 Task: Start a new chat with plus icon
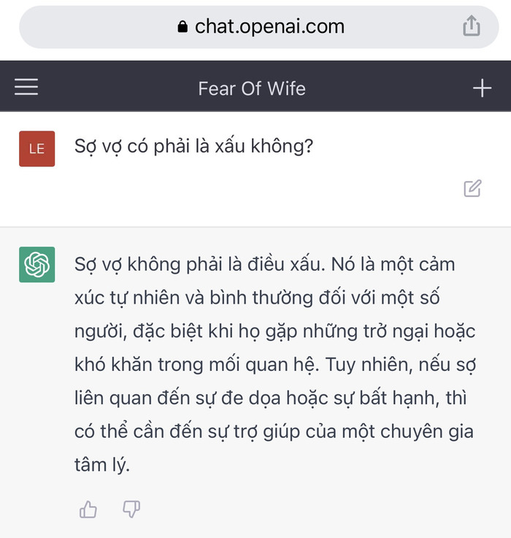tap(482, 88)
